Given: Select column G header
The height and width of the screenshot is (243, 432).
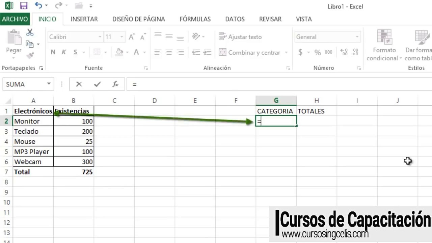Looking at the screenshot, I should [x=276, y=100].
